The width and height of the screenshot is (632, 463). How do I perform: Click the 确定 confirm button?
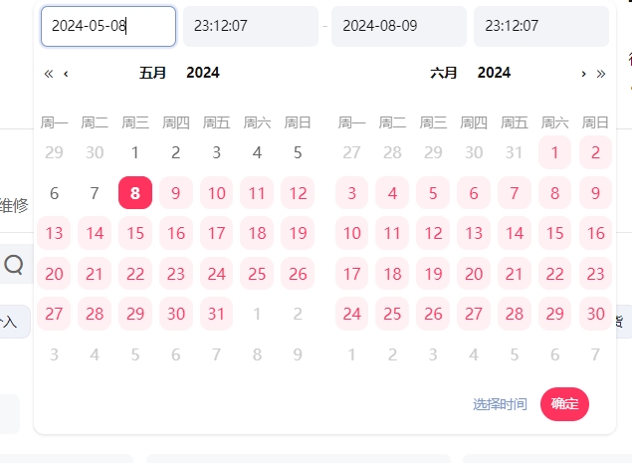(x=564, y=403)
